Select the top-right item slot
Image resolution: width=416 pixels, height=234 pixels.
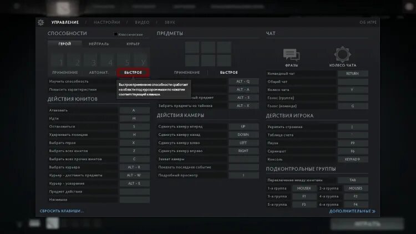tap(224, 48)
